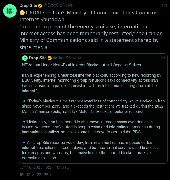Open the 1h timestamp of quoted post
Image resolution: width=170 pixels, height=180 pixels.
click(x=163, y=58)
